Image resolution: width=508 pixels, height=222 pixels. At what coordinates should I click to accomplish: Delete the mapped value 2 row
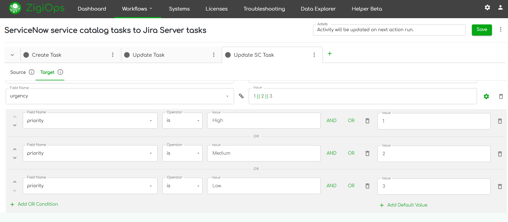click(500, 154)
